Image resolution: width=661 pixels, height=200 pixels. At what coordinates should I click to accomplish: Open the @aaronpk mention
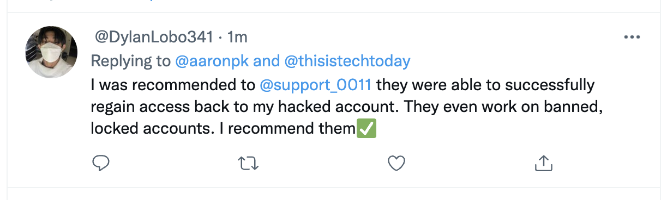(212, 61)
